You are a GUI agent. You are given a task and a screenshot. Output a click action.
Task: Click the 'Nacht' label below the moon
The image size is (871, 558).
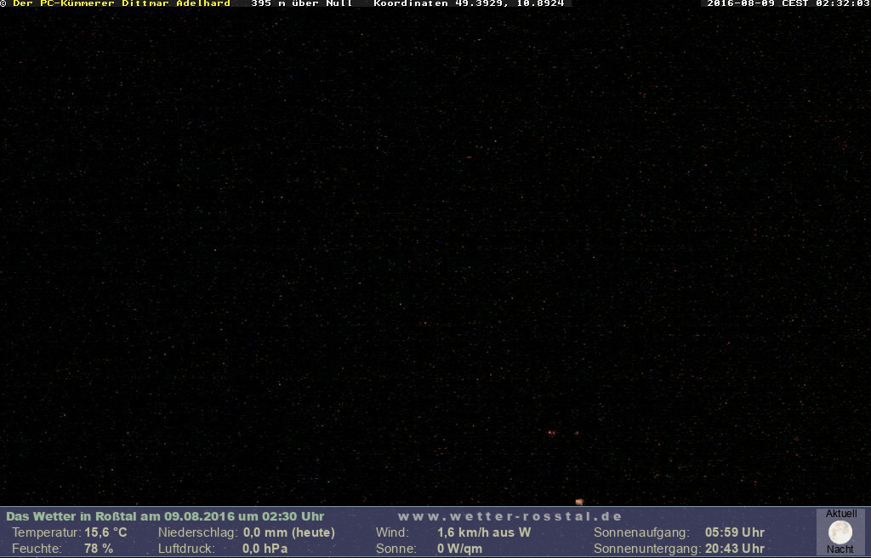click(840, 549)
